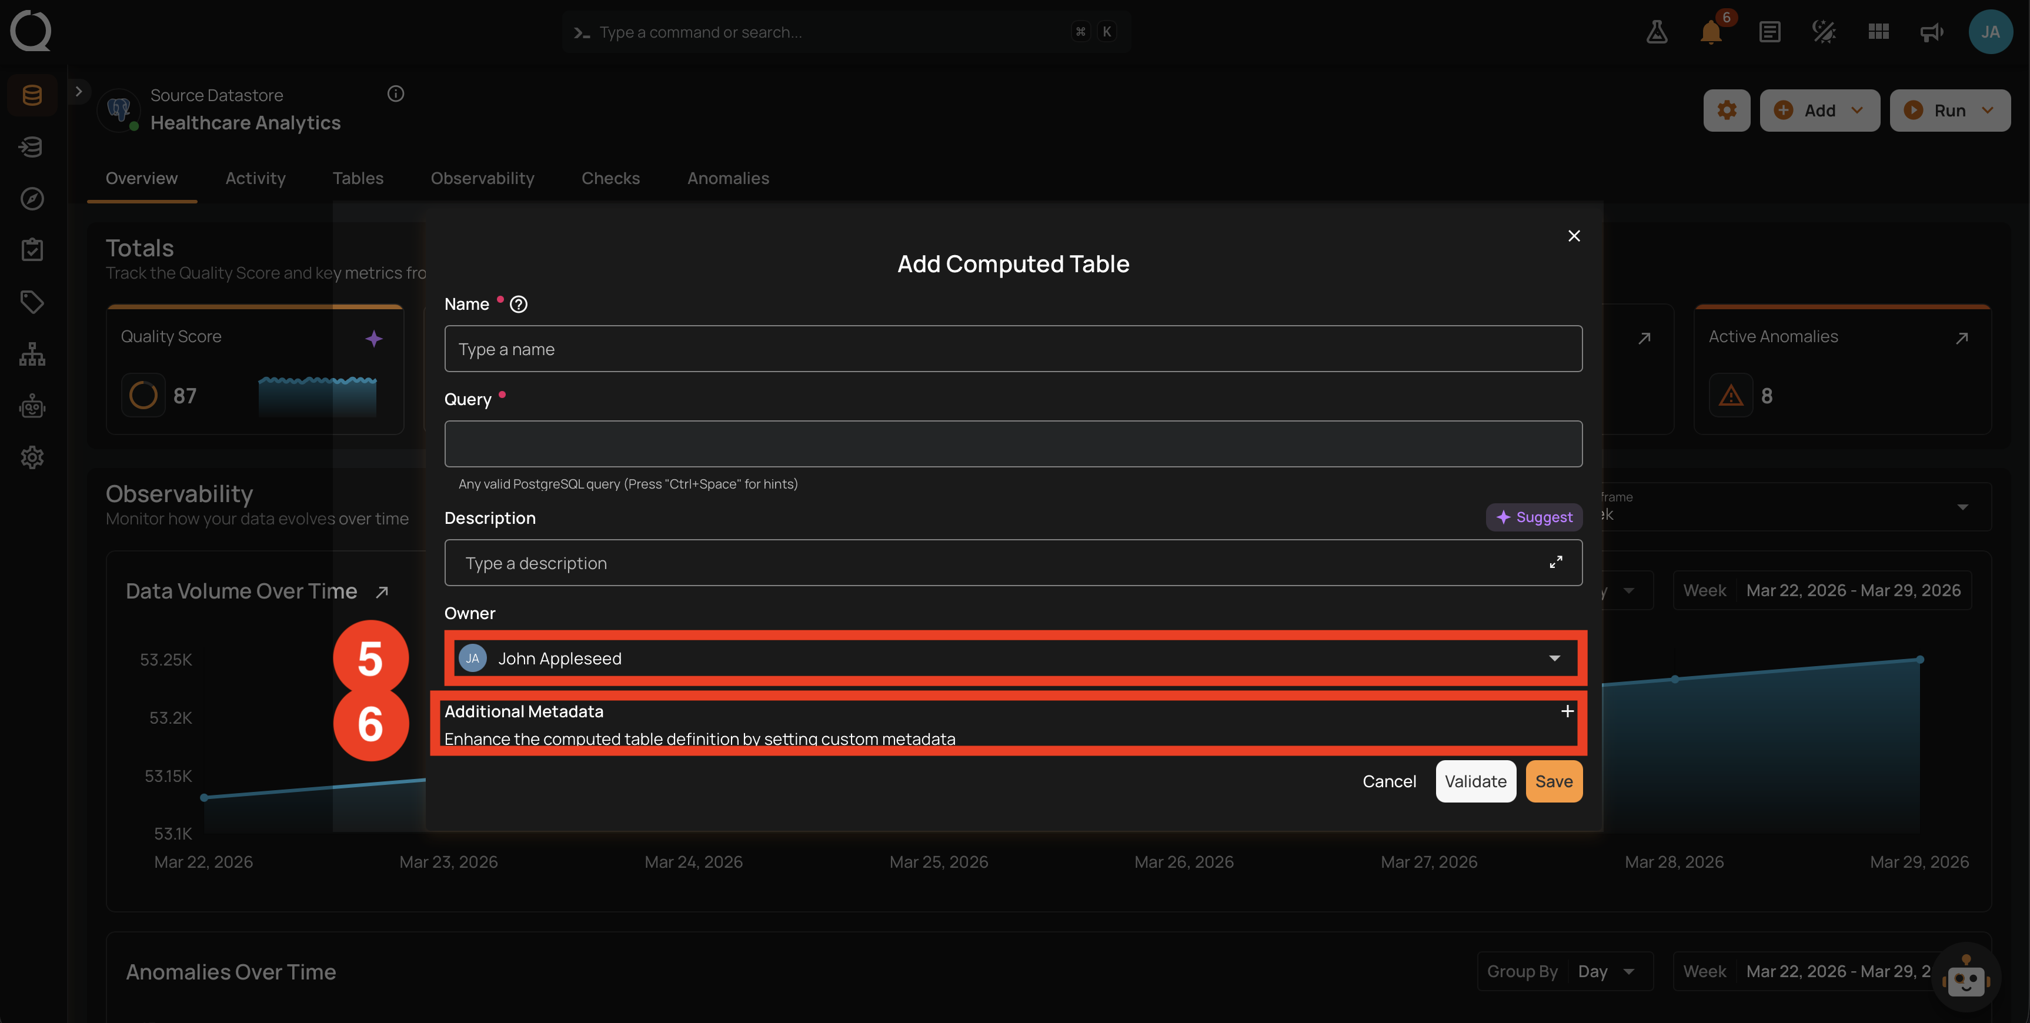Open the apps grid icon in header
This screenshot has width=2030, height=1023.
[x=1878, y=32]
